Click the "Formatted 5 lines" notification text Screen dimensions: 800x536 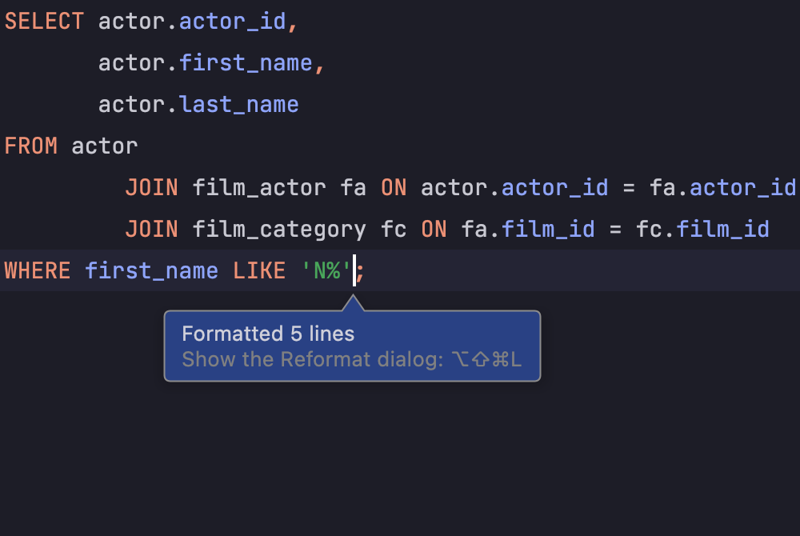pos(268,334)
